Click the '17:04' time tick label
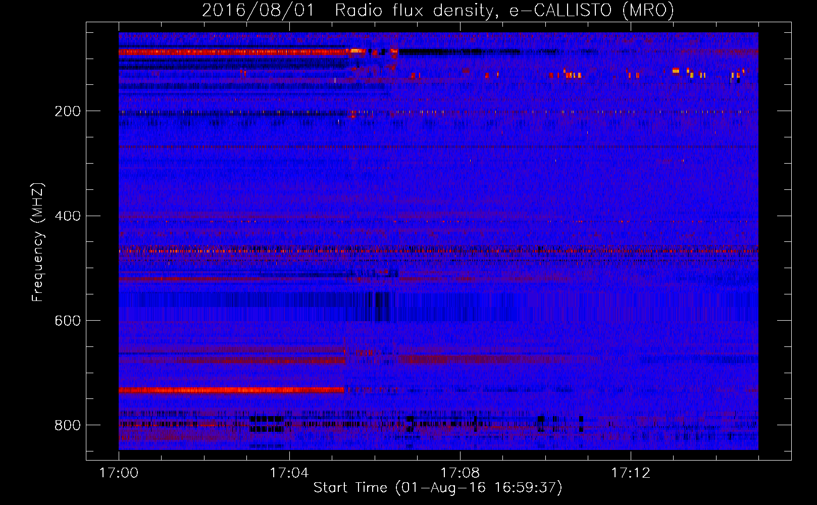This screenshot has width=817, height=505. [289, 473]
